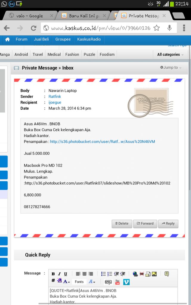Insert spoiler tag button
Image resolution: width=191 pixels, height=305 pixels.
108,282
